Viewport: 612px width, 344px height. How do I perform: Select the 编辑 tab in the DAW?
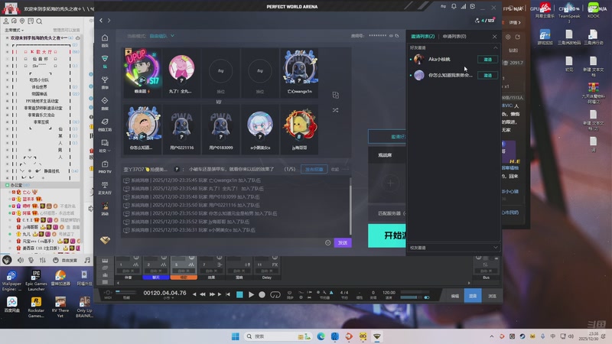point(454,296)
